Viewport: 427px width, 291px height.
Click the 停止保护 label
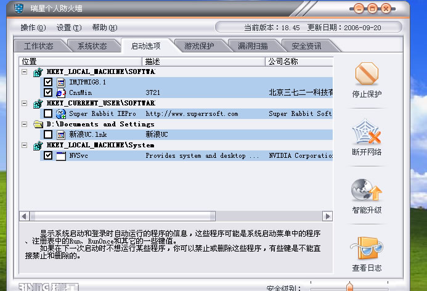[367, 94]
